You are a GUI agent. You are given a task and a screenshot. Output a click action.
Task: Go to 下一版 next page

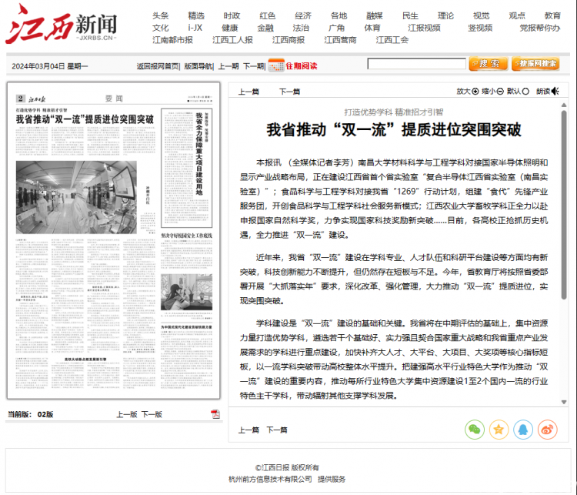152,414
